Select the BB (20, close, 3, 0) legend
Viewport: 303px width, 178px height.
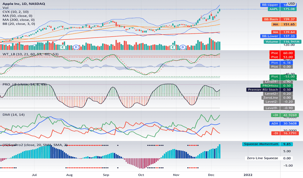click(x=19, y=24)
